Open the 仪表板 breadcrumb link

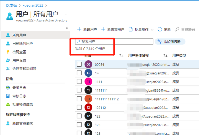pos(11,5)
